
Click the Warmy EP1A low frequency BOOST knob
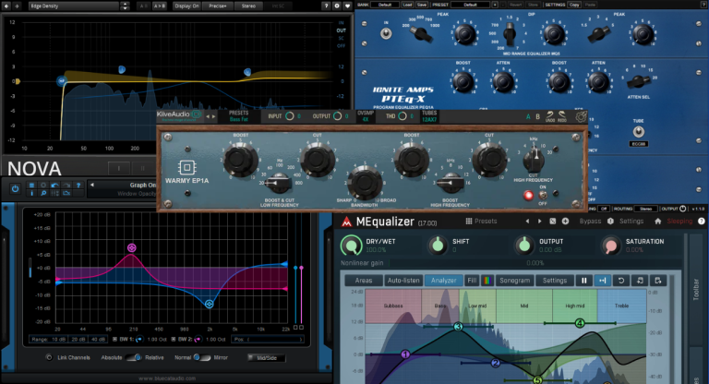pos(241,159)
